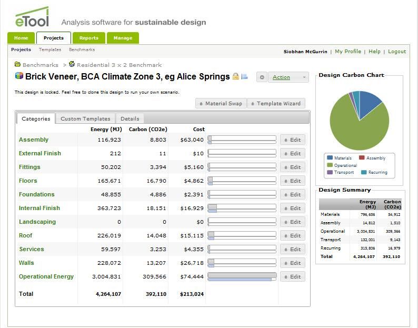The height and width of the screenshot is (328, 418).
Task: Go to the Reports main tab
Action: tap(88, 38)
